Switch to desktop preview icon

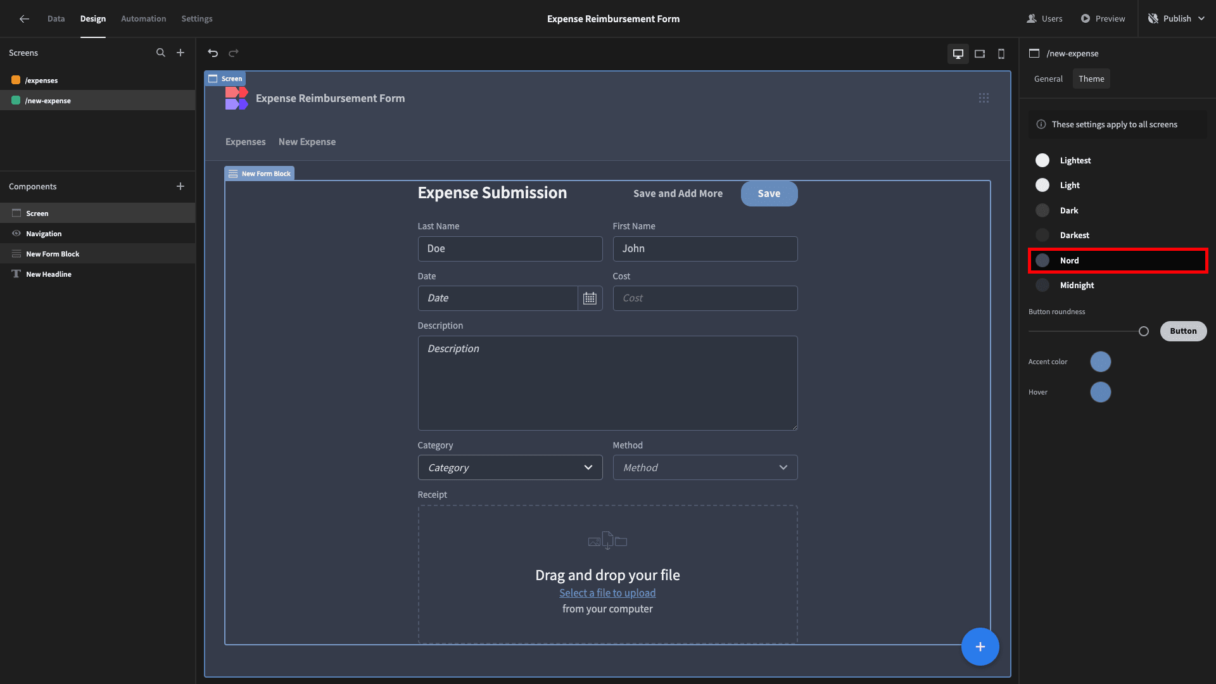tap(958, 54)
